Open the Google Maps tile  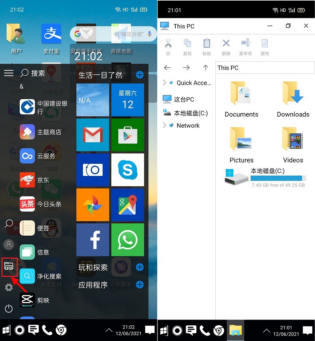click(128, 205)
